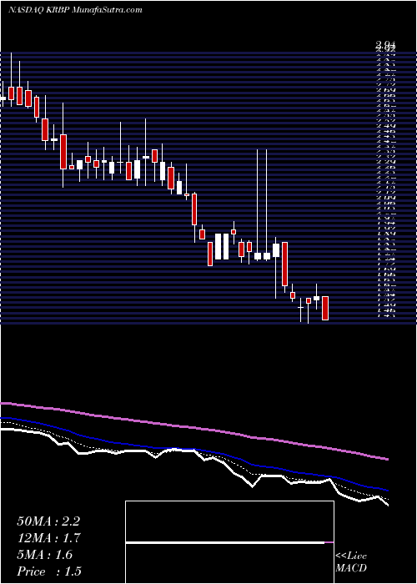
Task: Click the Price : 1.5 label
Action: pyautogui.click(x=49, y=571)
